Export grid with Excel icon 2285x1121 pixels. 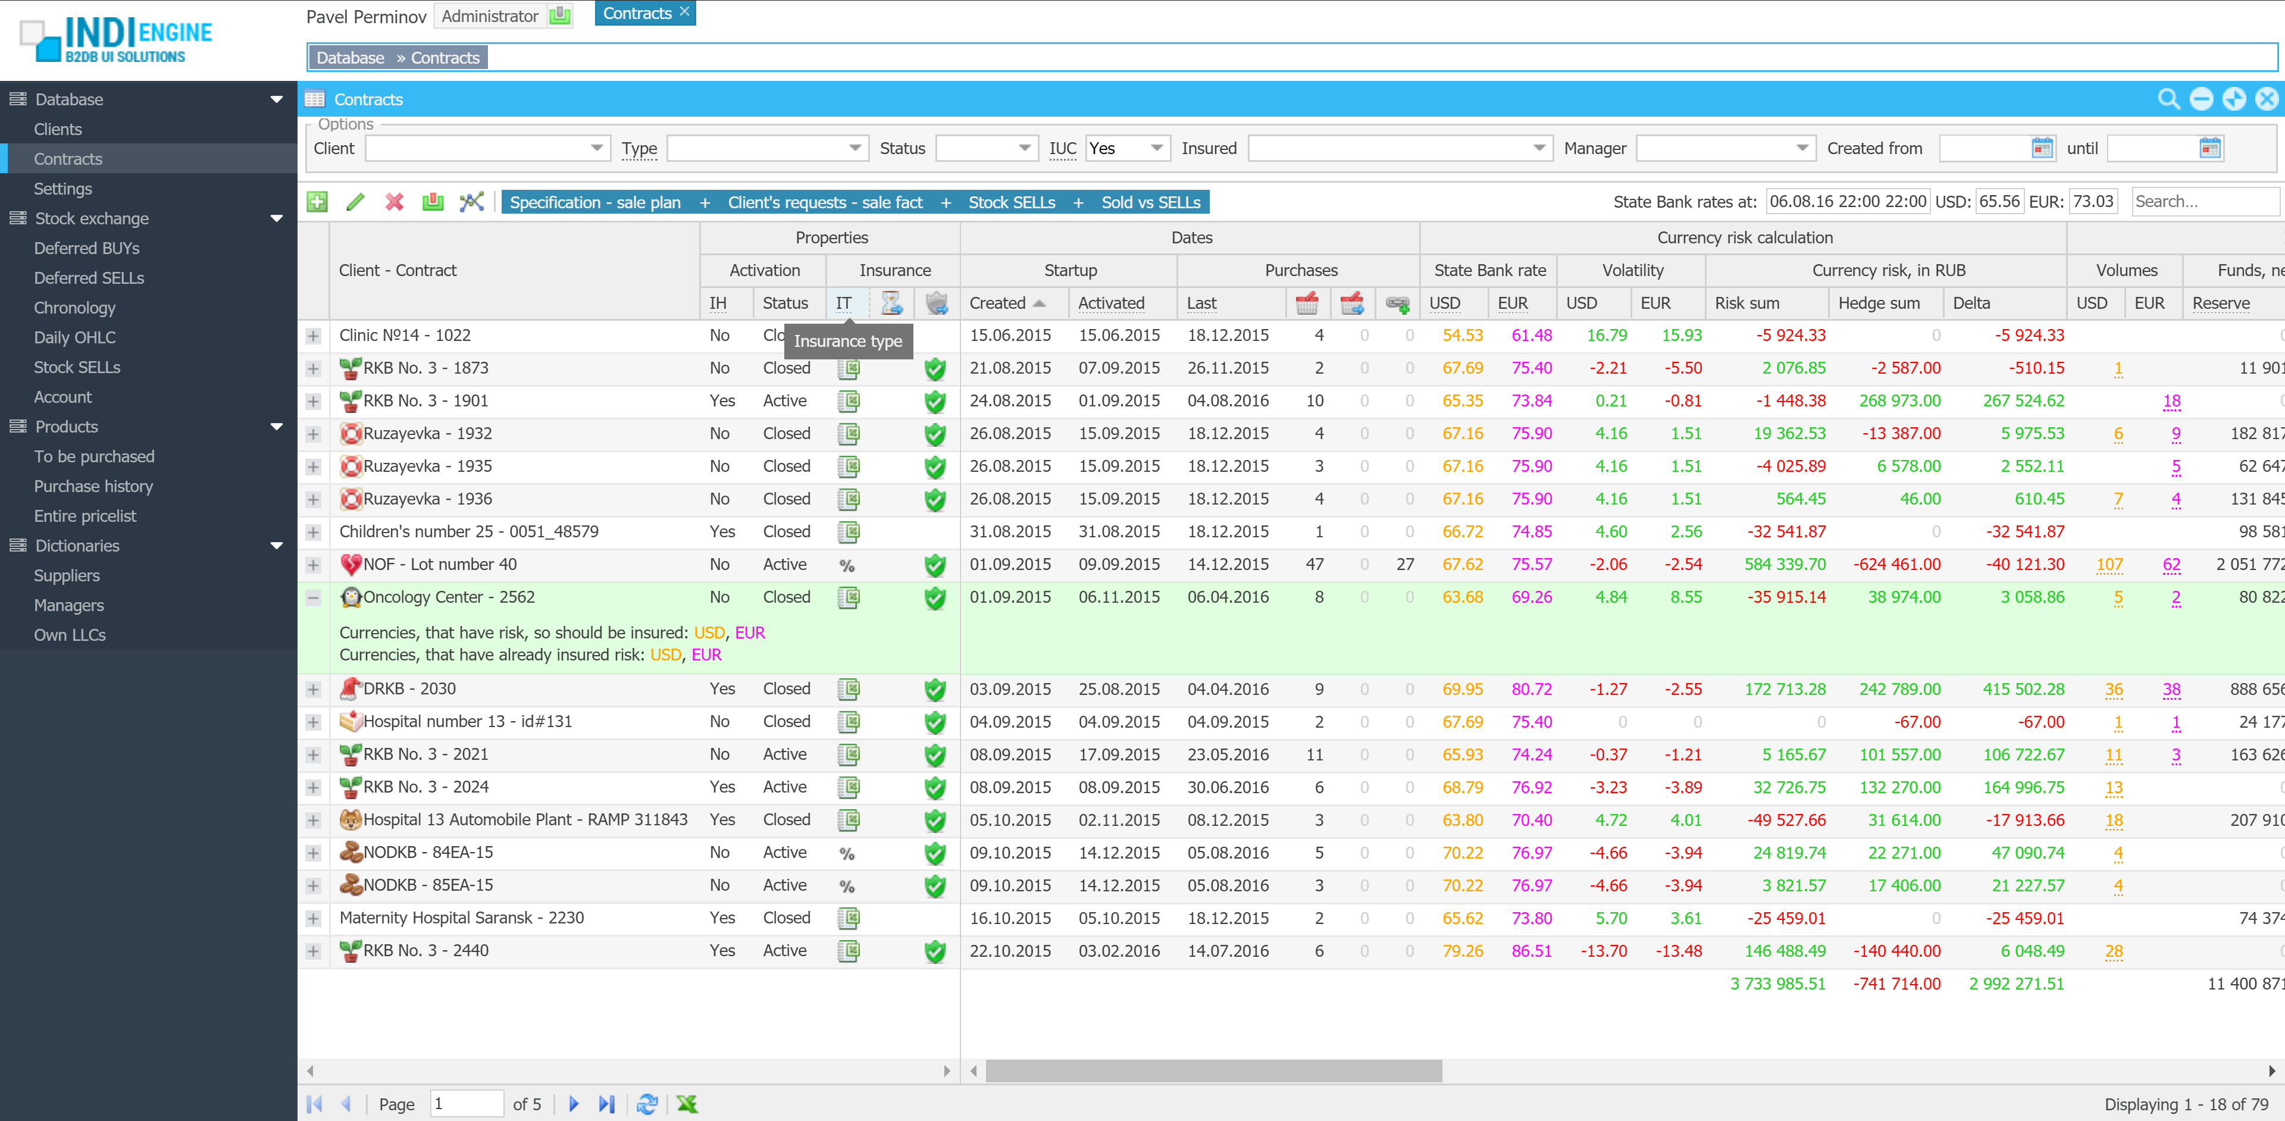point(687,1104)
